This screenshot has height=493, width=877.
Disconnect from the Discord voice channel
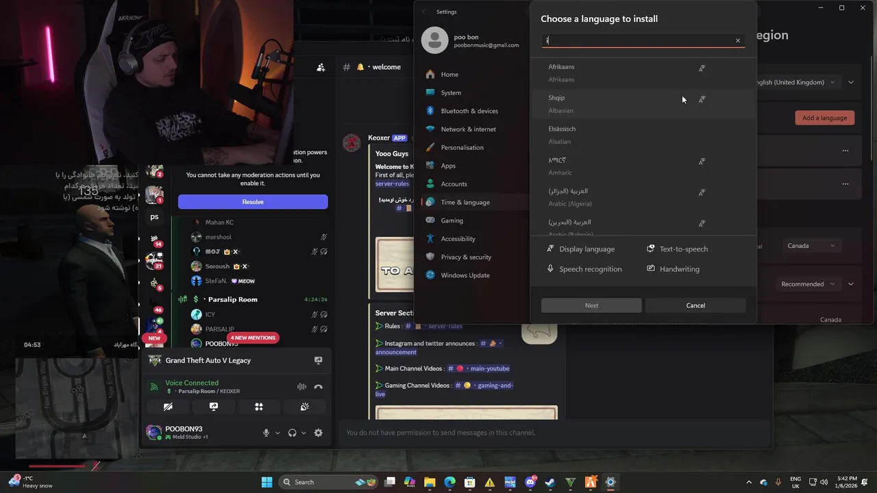318,387
